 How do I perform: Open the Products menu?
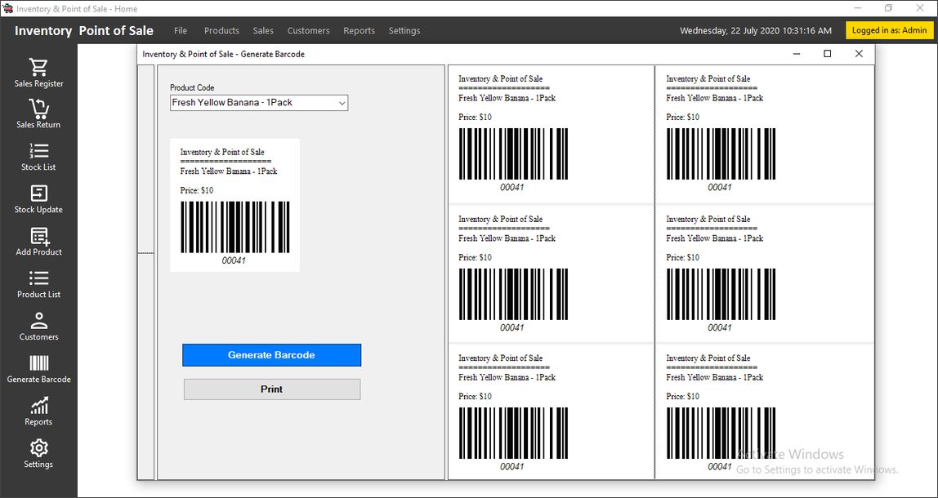coord(221,31)
